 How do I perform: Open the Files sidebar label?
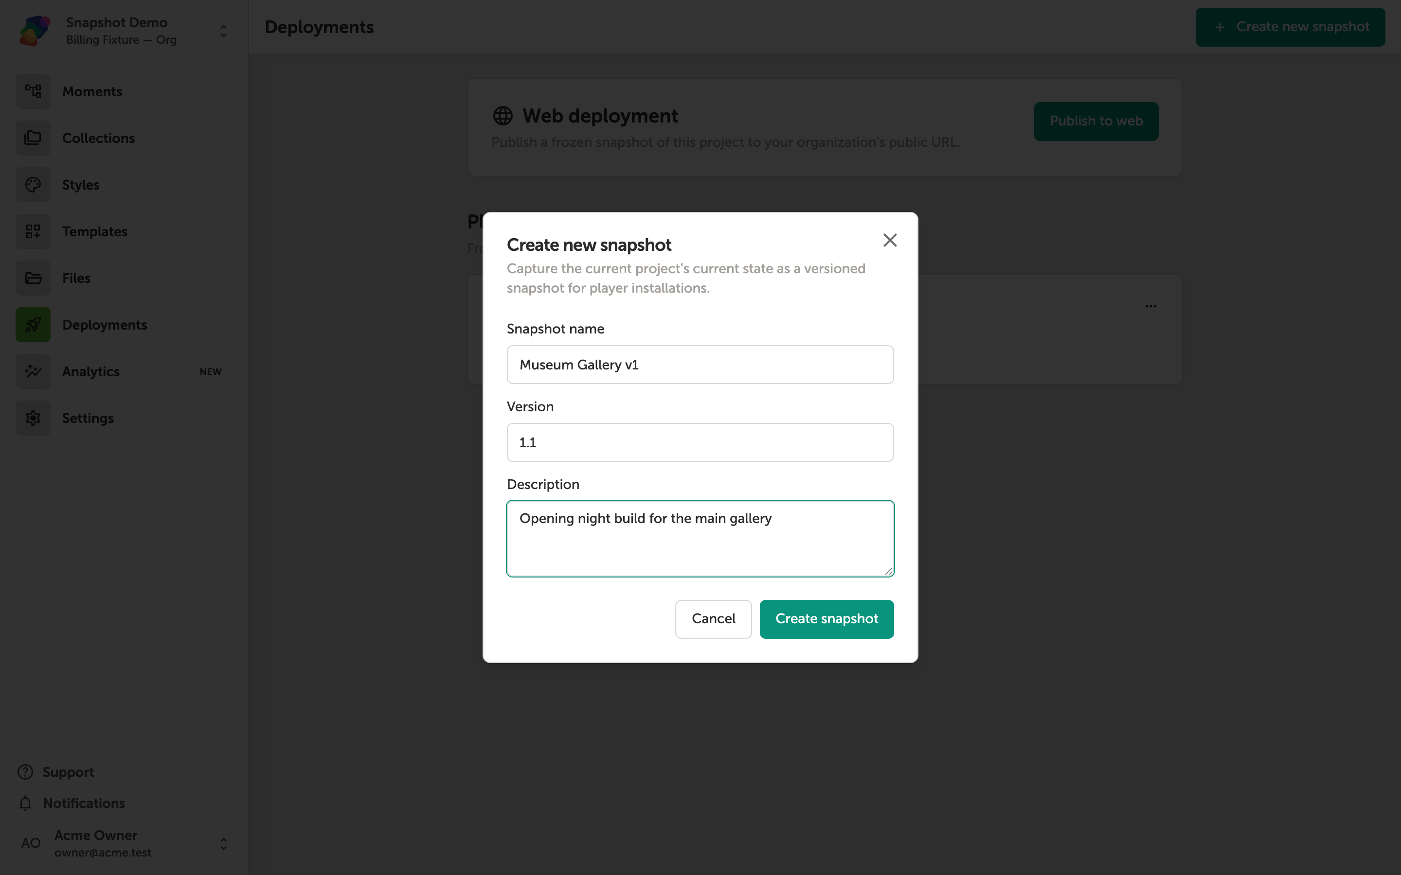(76, 278)
